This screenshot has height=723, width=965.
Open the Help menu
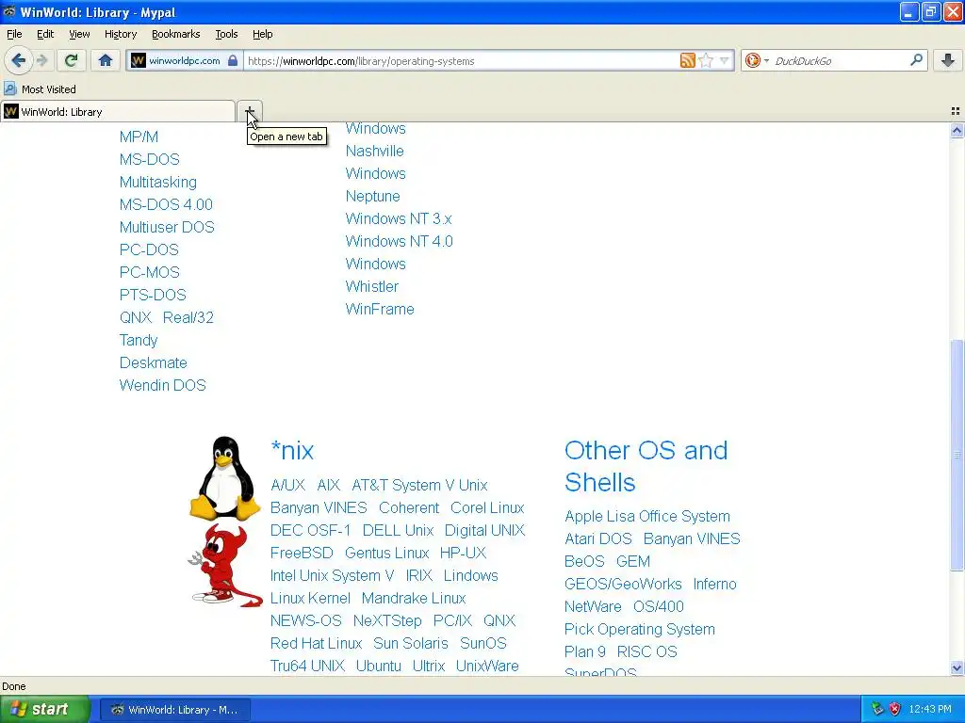[x=262, y=34]
